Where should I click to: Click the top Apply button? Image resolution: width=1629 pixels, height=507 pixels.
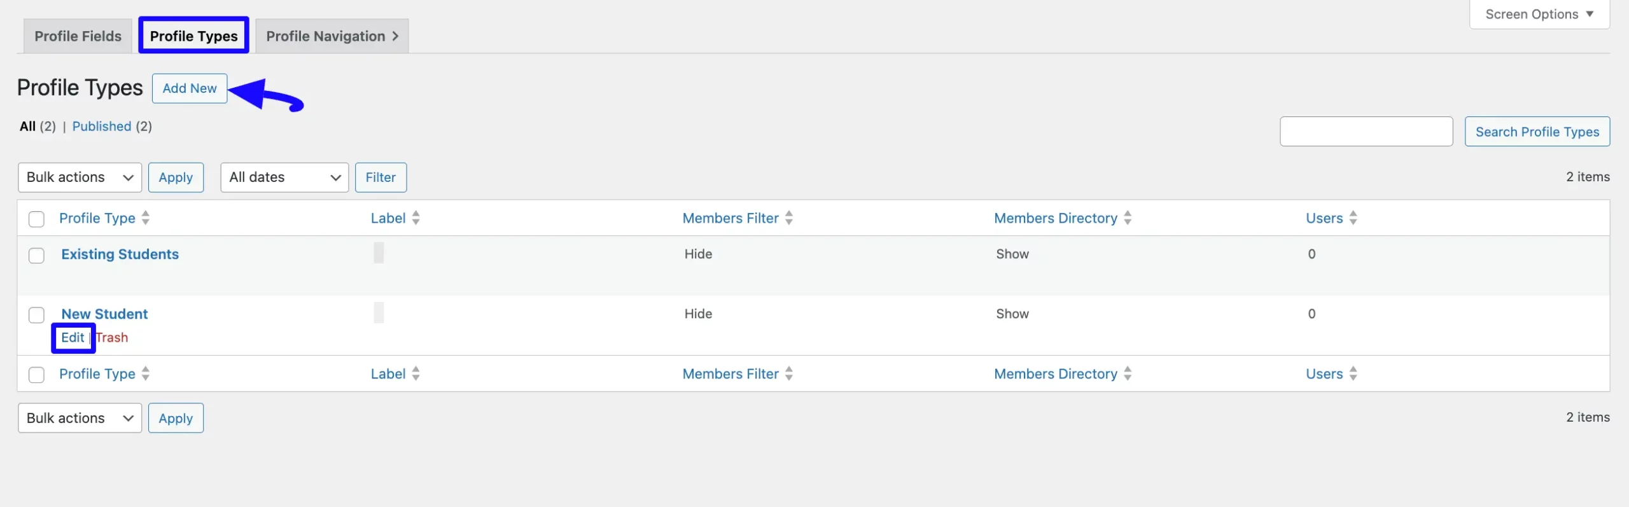click(176, 177)
